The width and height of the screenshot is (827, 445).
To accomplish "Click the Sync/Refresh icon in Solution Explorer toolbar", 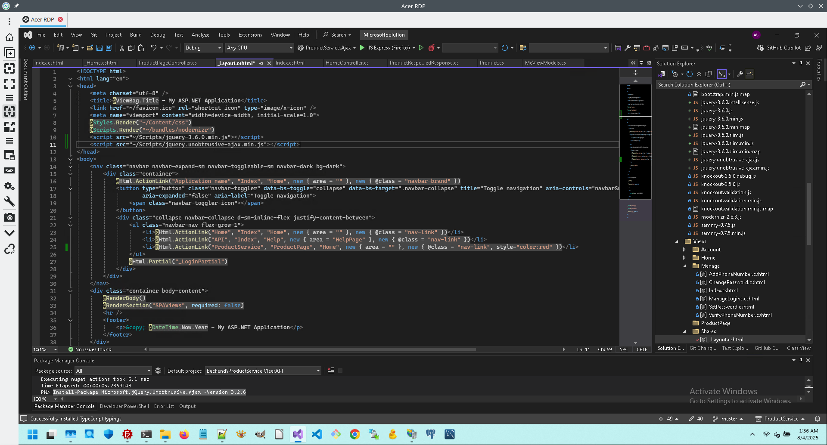I will coord(690,74).
